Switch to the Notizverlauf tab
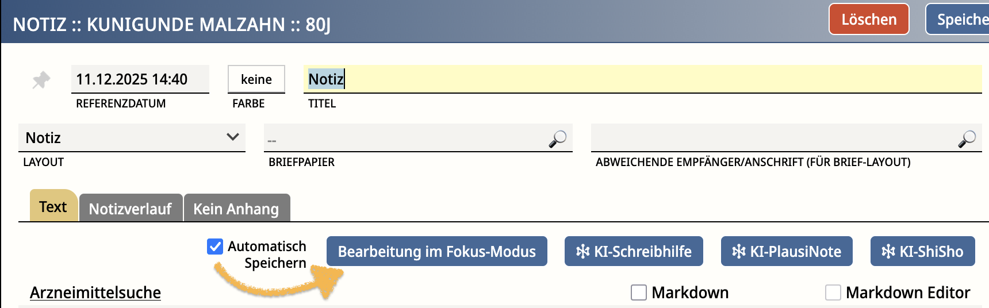Viewport: 989px width, 308px height. pyautogui.click(x=131, y=209)
